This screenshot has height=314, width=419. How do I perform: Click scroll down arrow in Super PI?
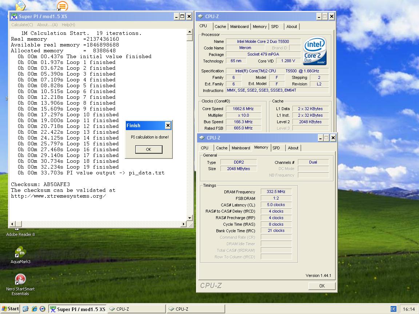point(189,218)
